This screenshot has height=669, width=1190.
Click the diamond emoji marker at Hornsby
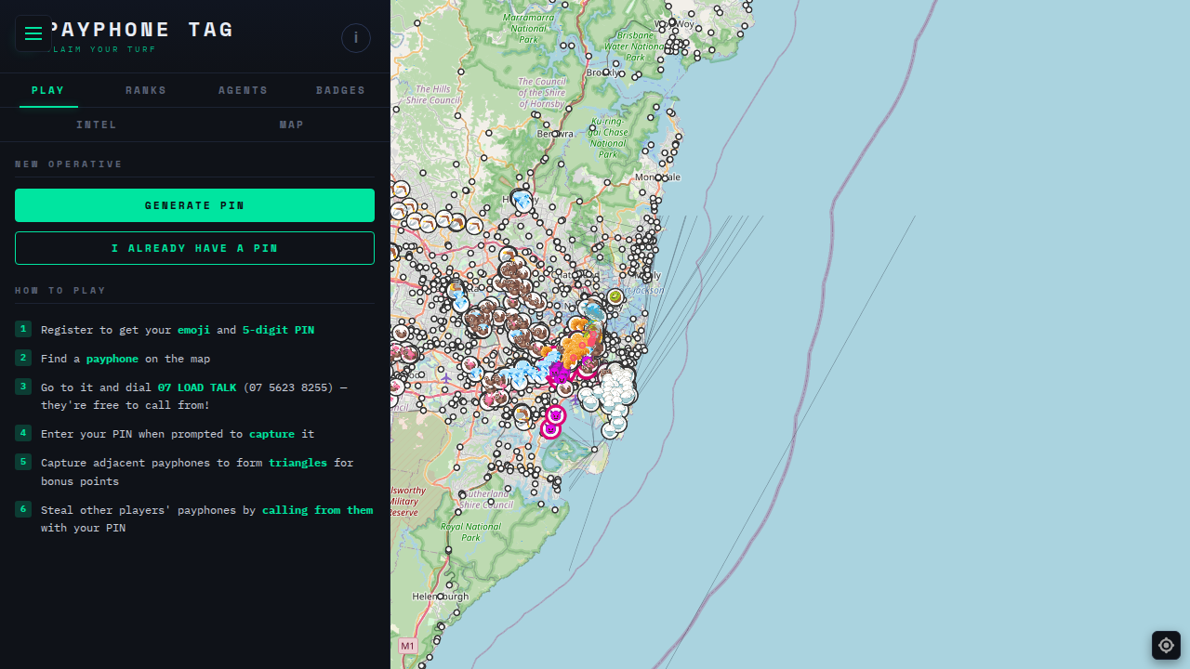coord(522,201)
